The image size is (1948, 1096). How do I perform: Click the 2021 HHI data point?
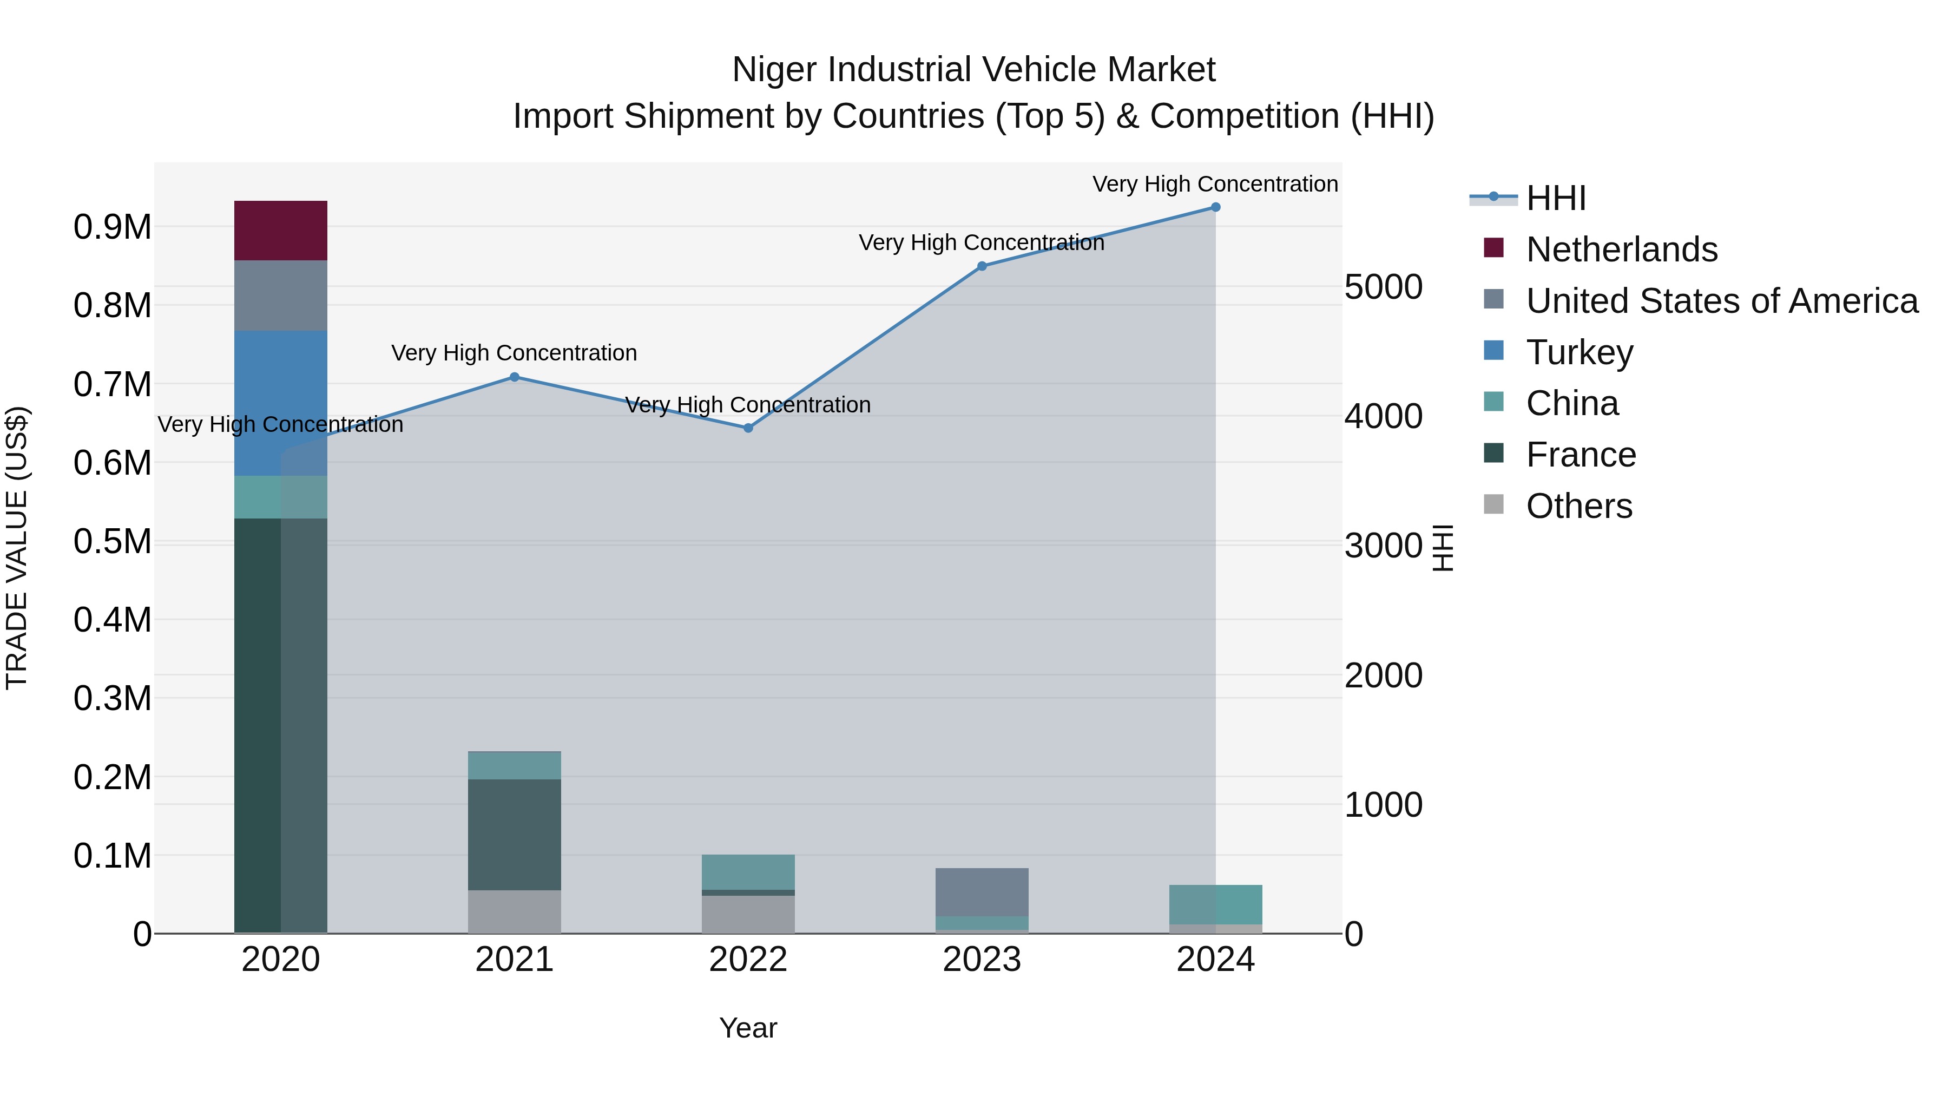(514, 377)
